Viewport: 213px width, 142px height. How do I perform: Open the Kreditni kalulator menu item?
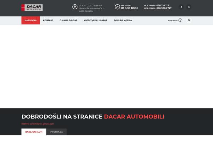95,20
